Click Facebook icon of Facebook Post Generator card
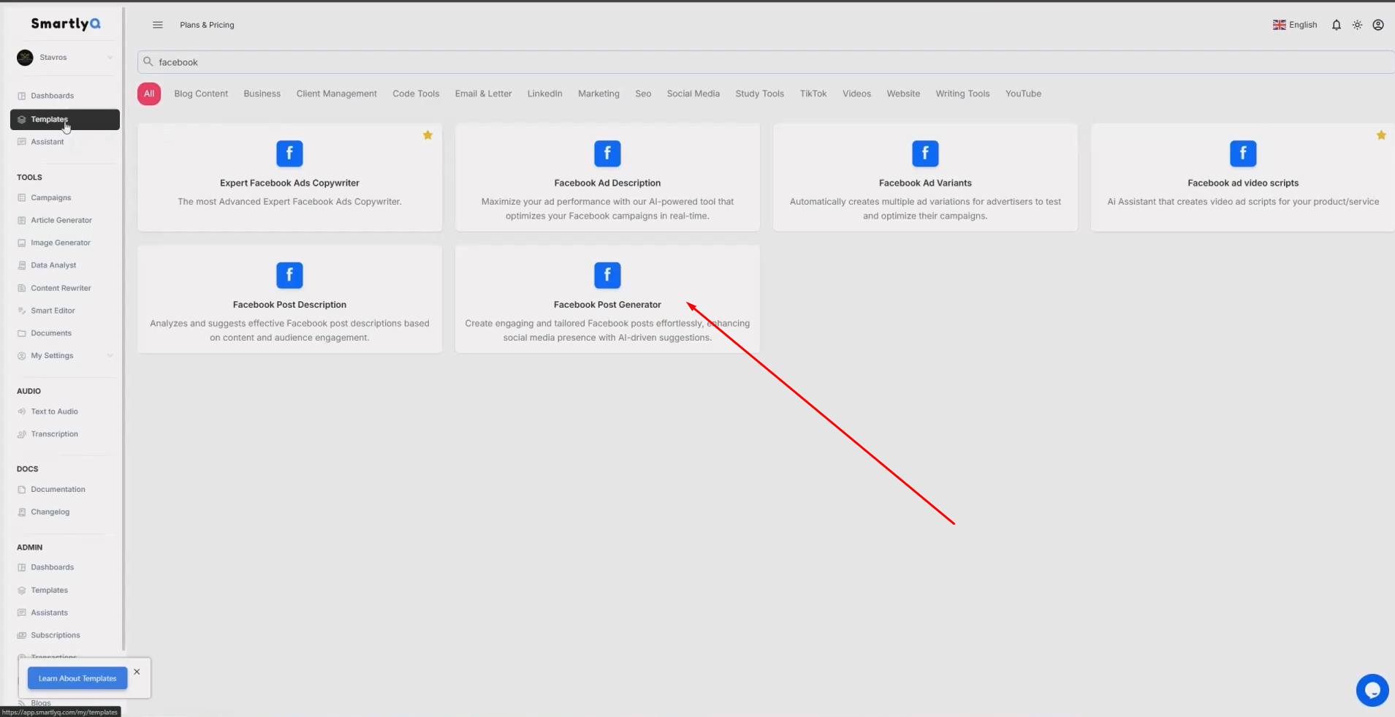1395x717 pixels. tap(607, 276)
